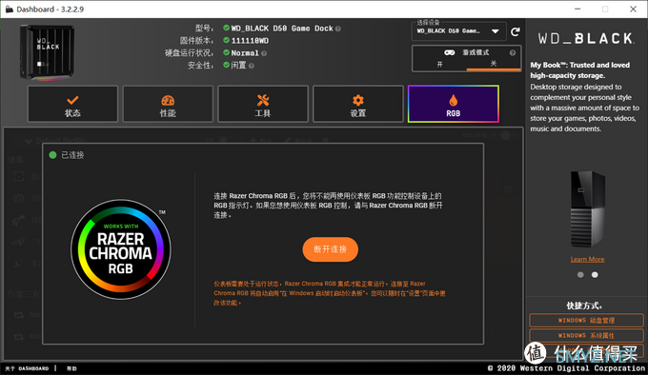Open the 工具 tools tab
Viewport: 648px width, 375px height.
[263, 104]
